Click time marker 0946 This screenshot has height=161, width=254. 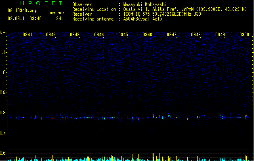(x=147, y=35)
